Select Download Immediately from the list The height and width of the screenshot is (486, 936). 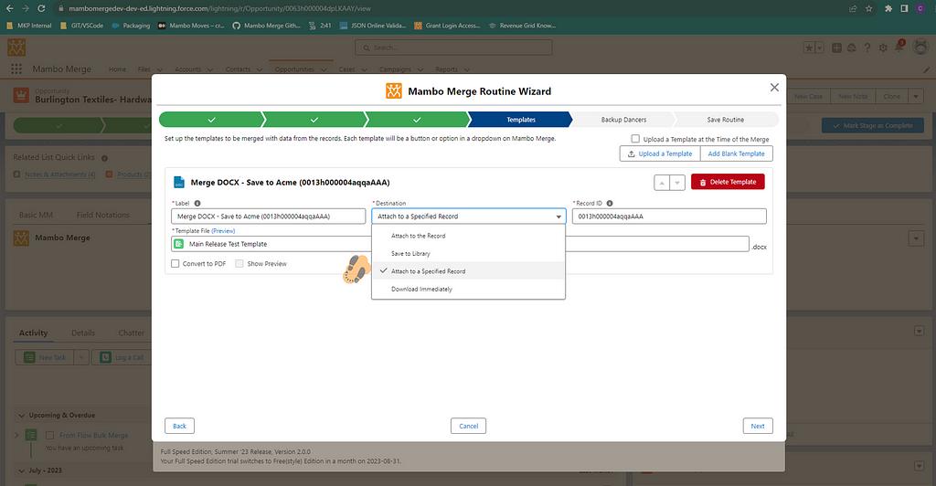click(x=421, y=289)
